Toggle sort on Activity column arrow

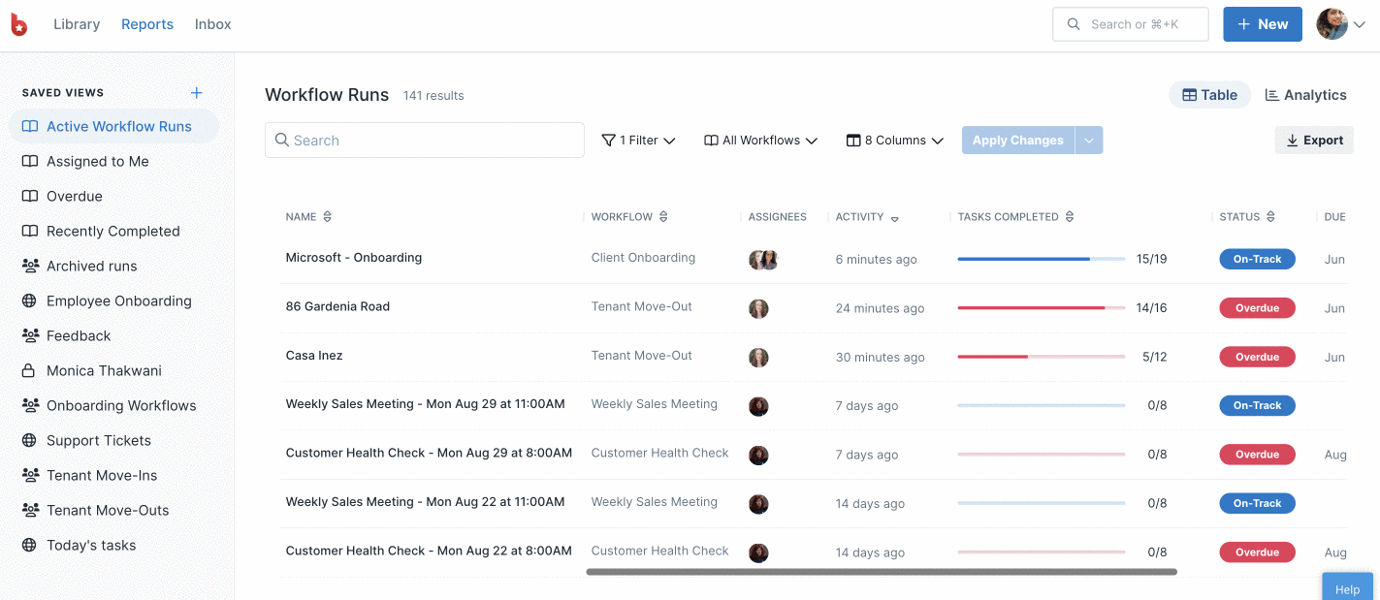click(894, 218)
